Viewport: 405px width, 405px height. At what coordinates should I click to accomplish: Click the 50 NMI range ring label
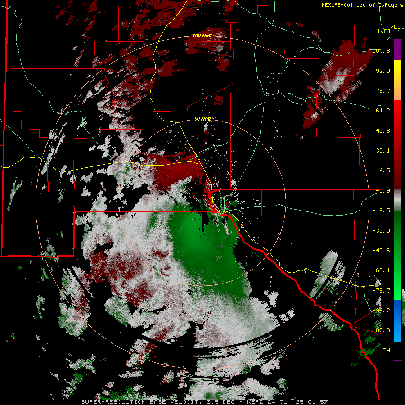point(203,119)
